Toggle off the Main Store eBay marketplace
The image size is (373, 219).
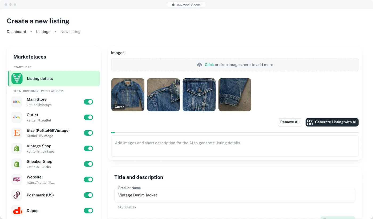88,102
